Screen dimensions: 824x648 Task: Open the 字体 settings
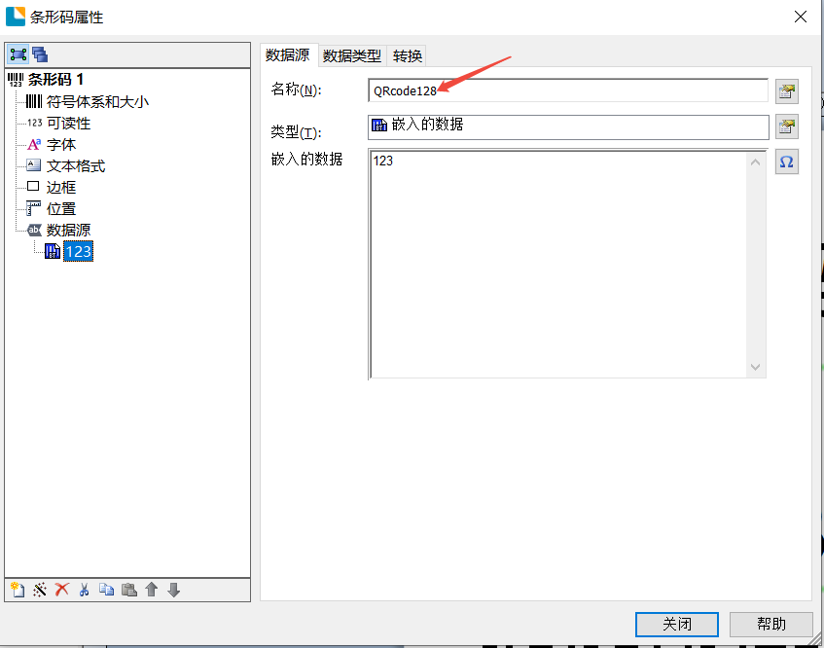(61, 145)
